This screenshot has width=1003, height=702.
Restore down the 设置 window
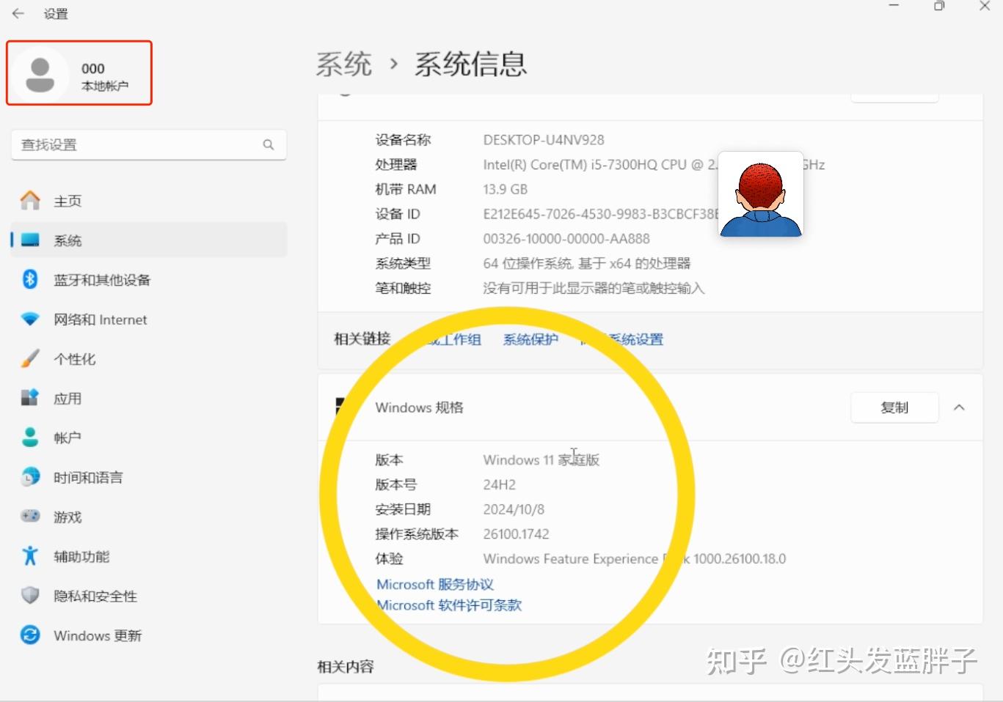[x=939, y=6]
